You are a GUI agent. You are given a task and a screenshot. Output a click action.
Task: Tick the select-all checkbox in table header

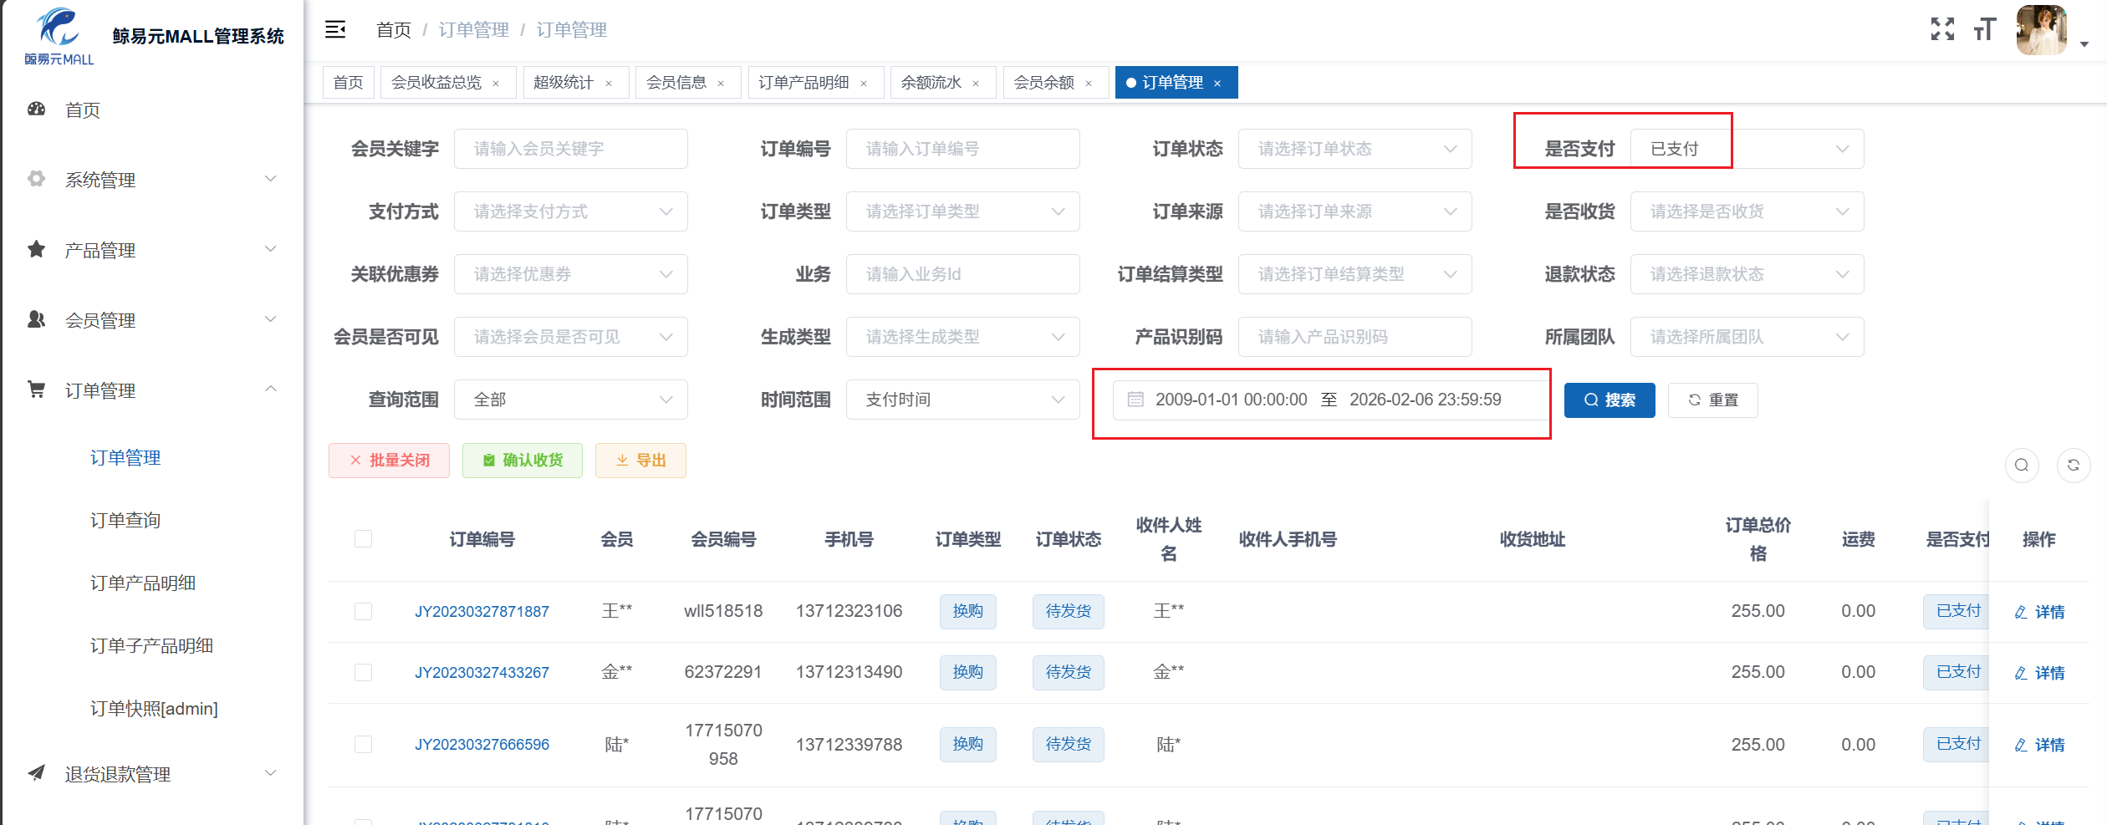click(x=363, y=539)
